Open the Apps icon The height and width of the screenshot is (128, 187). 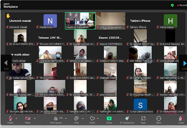click(x=143, y=119)
